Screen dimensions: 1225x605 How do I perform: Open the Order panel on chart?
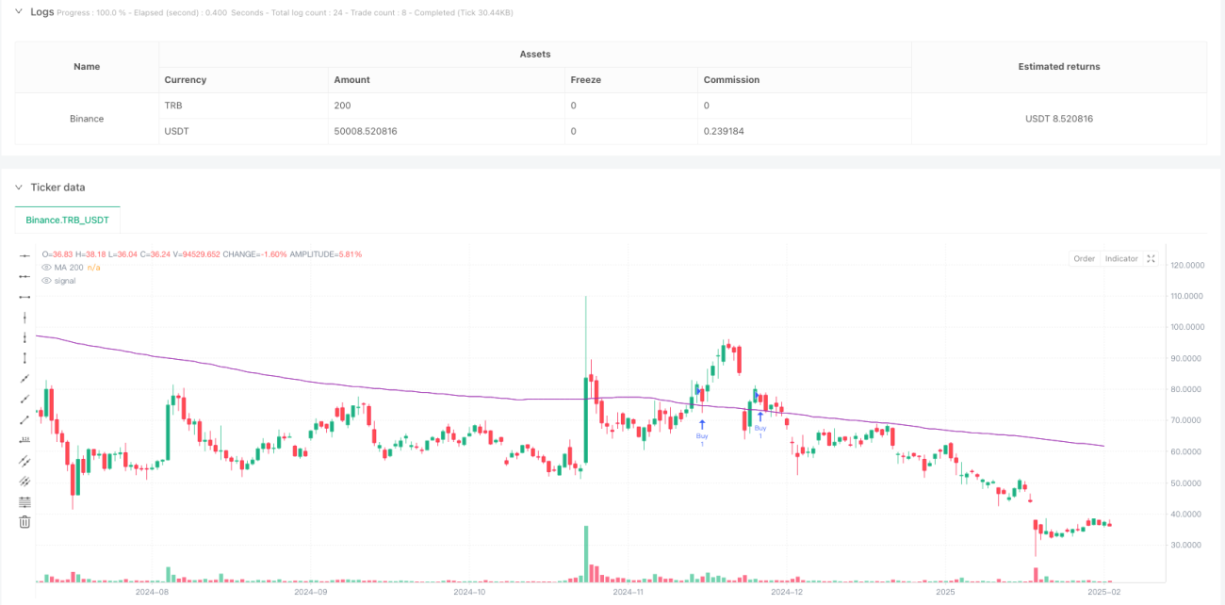click(1085, 258)
